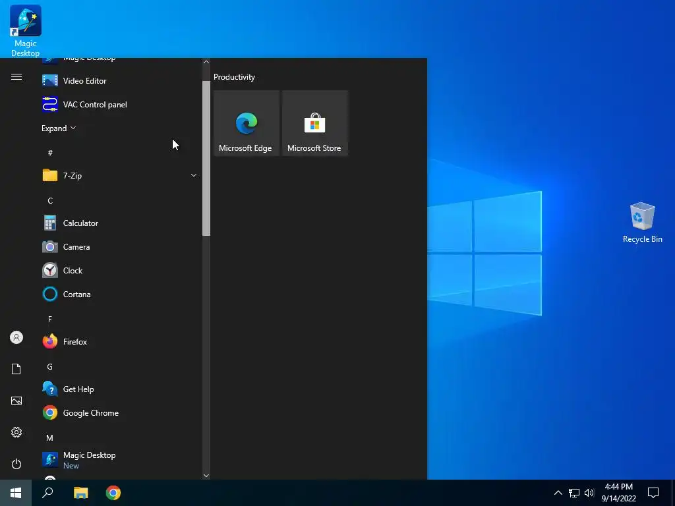Click the app list scroll up arrow

click(x=206, y=62)
